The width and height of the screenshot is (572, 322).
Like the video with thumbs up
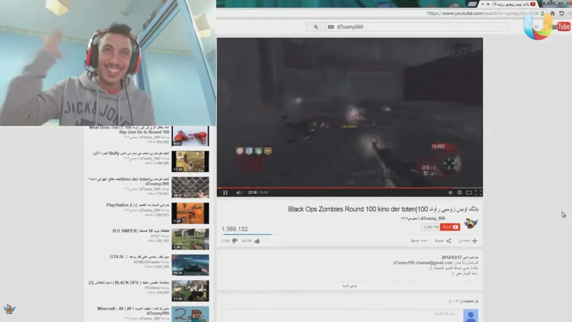click(x=257, y=241)
